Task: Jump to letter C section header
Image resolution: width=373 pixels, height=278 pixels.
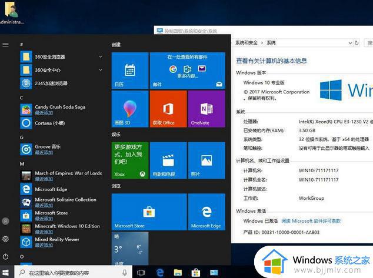Action: tap(21, 98)
